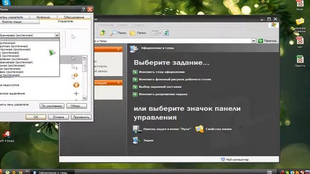This screenshot has width=310, height=174.
Task: Open the Свойства папки folder icon
Action: [200, 129]
